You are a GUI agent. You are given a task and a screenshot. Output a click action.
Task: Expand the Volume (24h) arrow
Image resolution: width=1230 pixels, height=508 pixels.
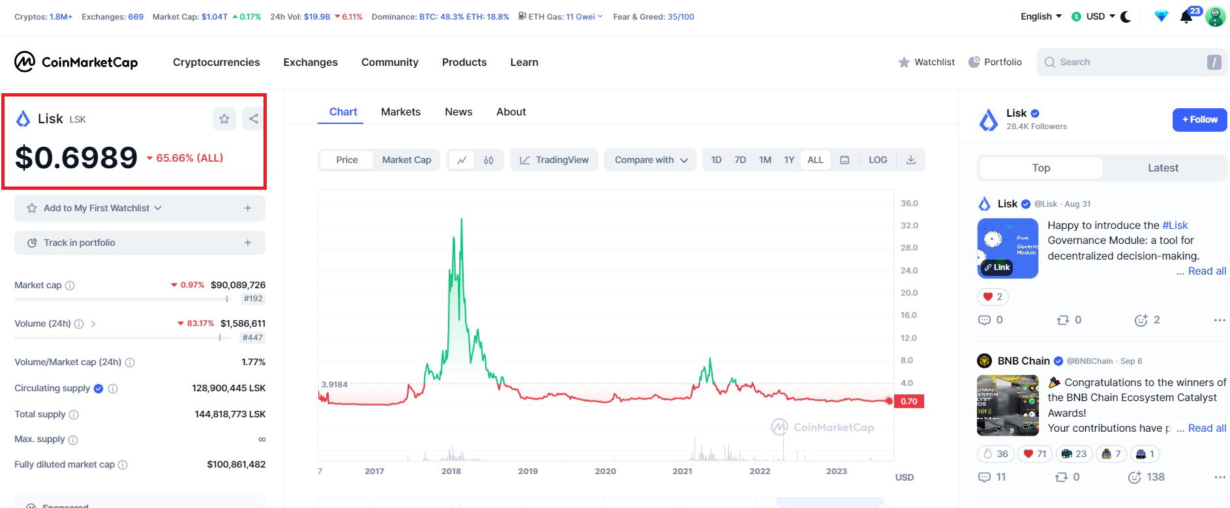[x=93, y=324]
